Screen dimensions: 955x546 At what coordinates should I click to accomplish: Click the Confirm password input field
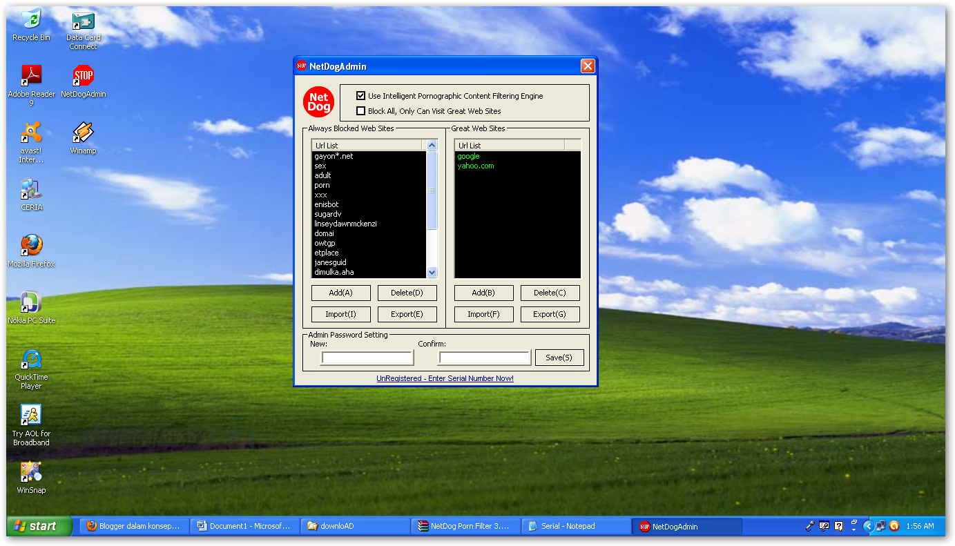[x=485, y=358]
